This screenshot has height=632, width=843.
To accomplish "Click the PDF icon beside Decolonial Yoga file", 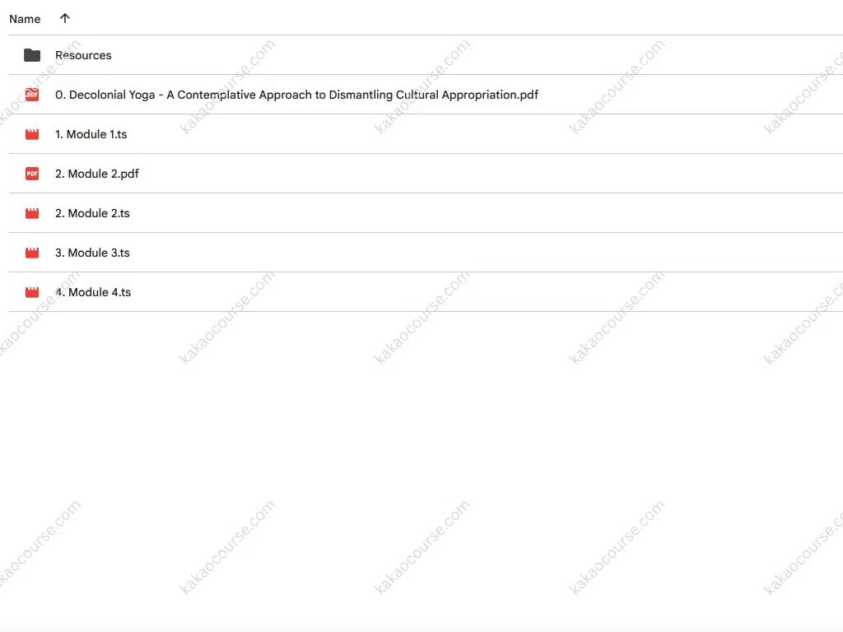I will (x=32, y=95).
